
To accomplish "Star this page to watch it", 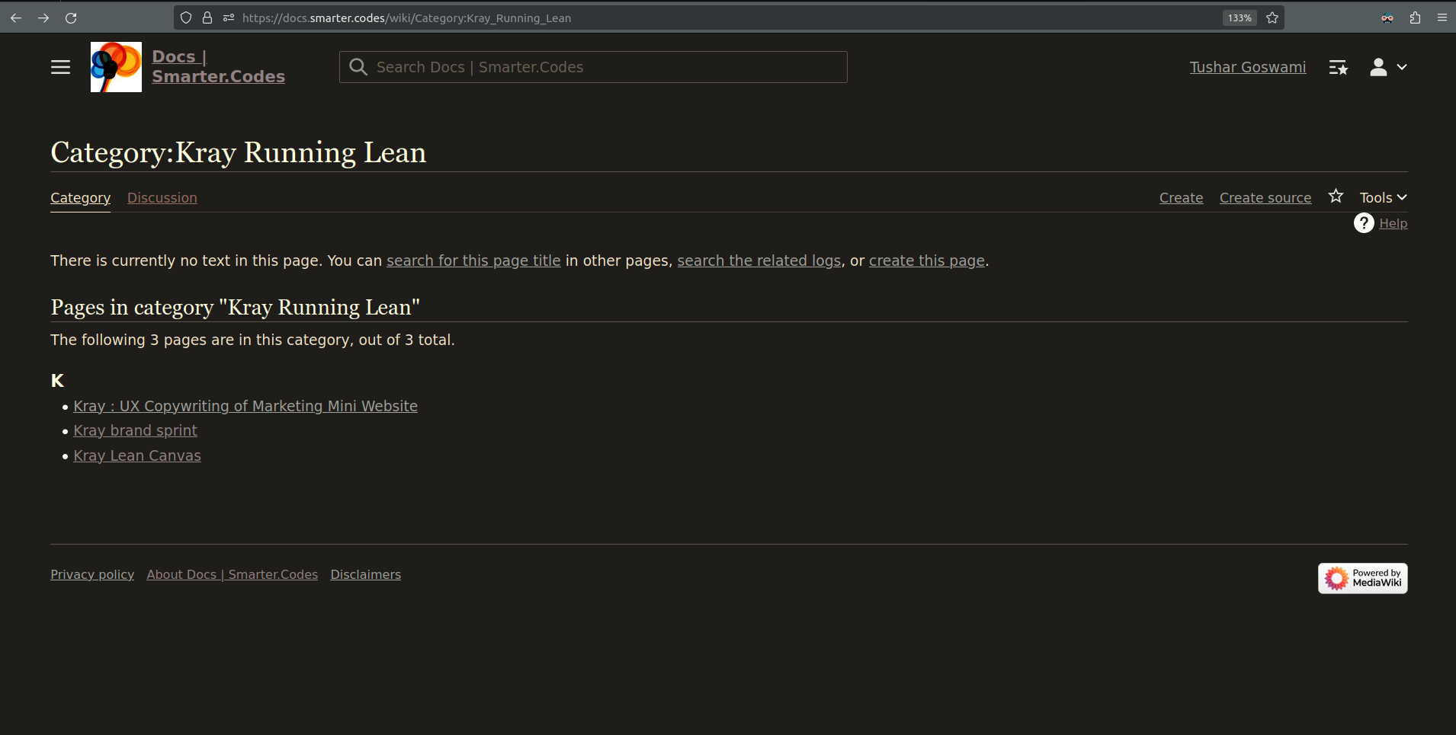I will pyautogui.click(x=1336, y=197).
